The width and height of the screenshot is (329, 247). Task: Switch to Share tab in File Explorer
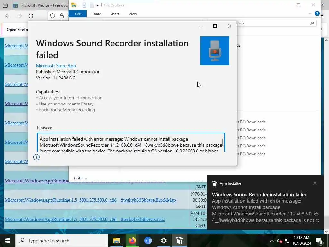pos(115,14)
